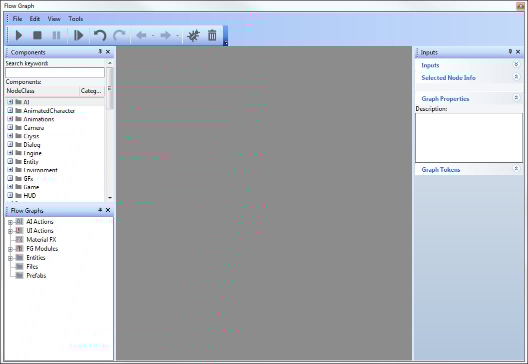Expand the Inputs section chevron
528x364 pixels.
point(517,64)
